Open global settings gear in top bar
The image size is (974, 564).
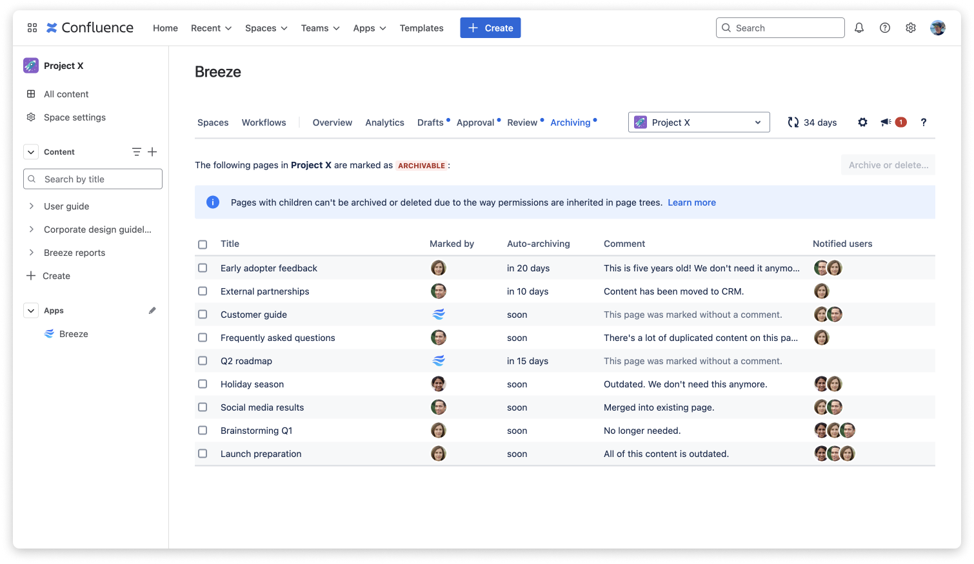click(x=911, y=28)
